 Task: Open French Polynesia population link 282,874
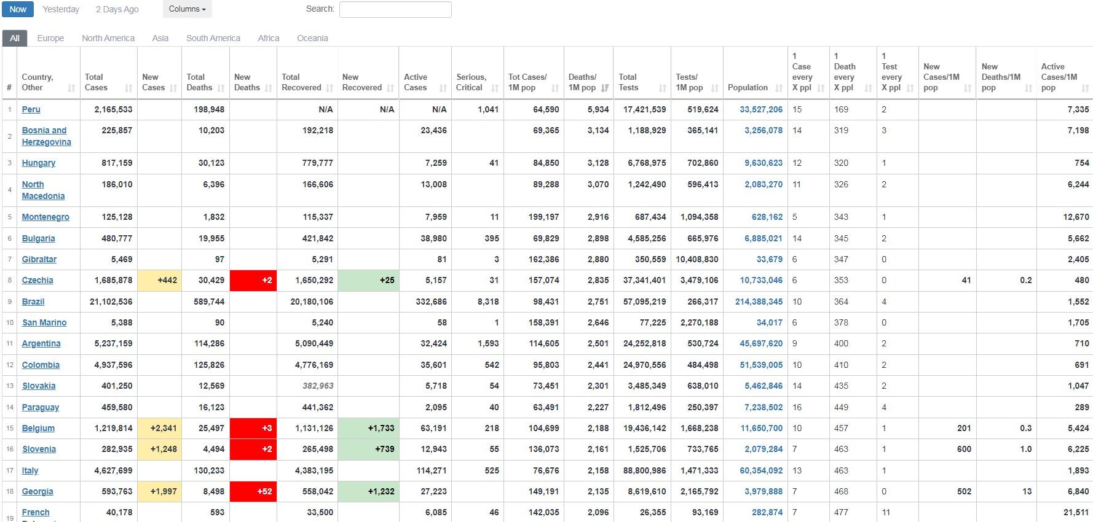pyautogui.click(x=767, y=512)
